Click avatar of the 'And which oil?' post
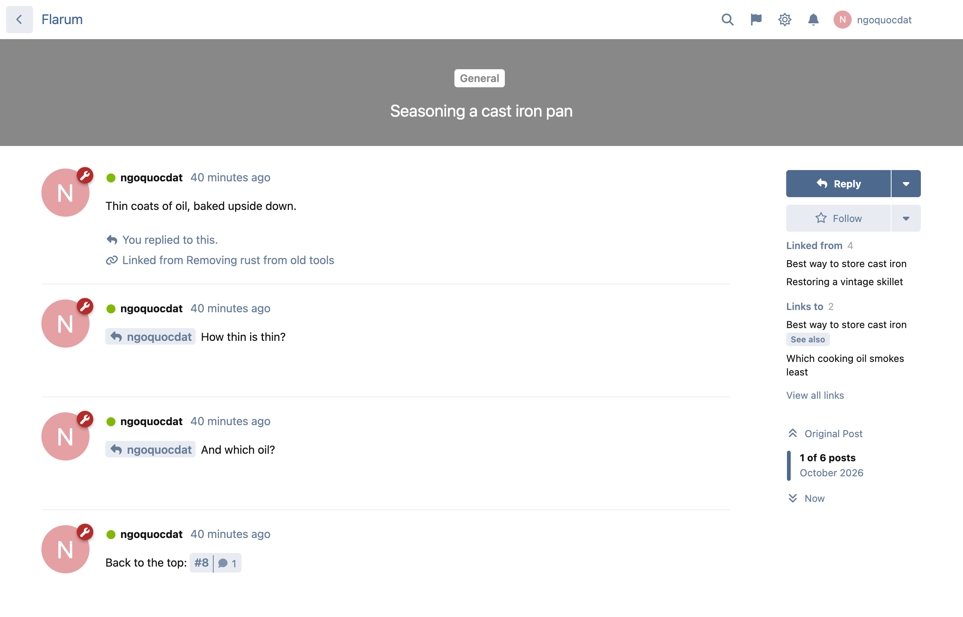Screen dimensions: 963x617 click(65, 436)
